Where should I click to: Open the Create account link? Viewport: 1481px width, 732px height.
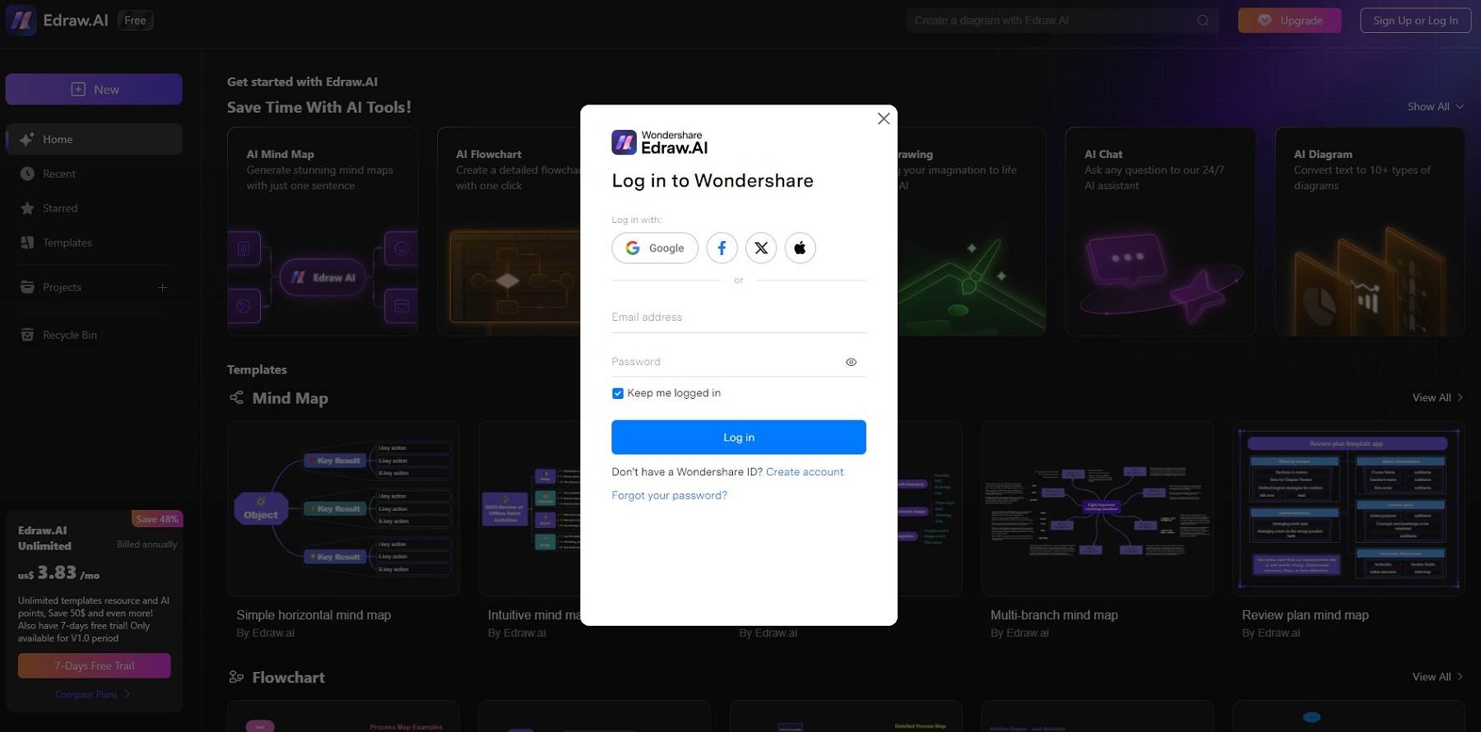tap(805, 472)
